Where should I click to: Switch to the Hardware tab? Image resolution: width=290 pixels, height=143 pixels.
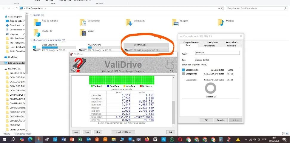pos(231,46)
